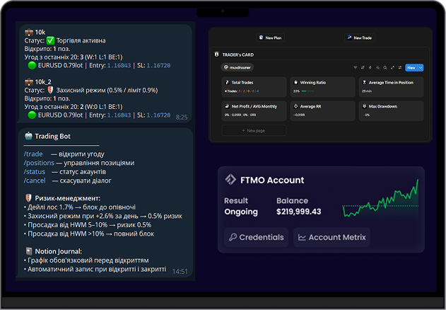Viewport: 446px width, 310px height.
Task: Click the New Trade button
Action: 360,38
